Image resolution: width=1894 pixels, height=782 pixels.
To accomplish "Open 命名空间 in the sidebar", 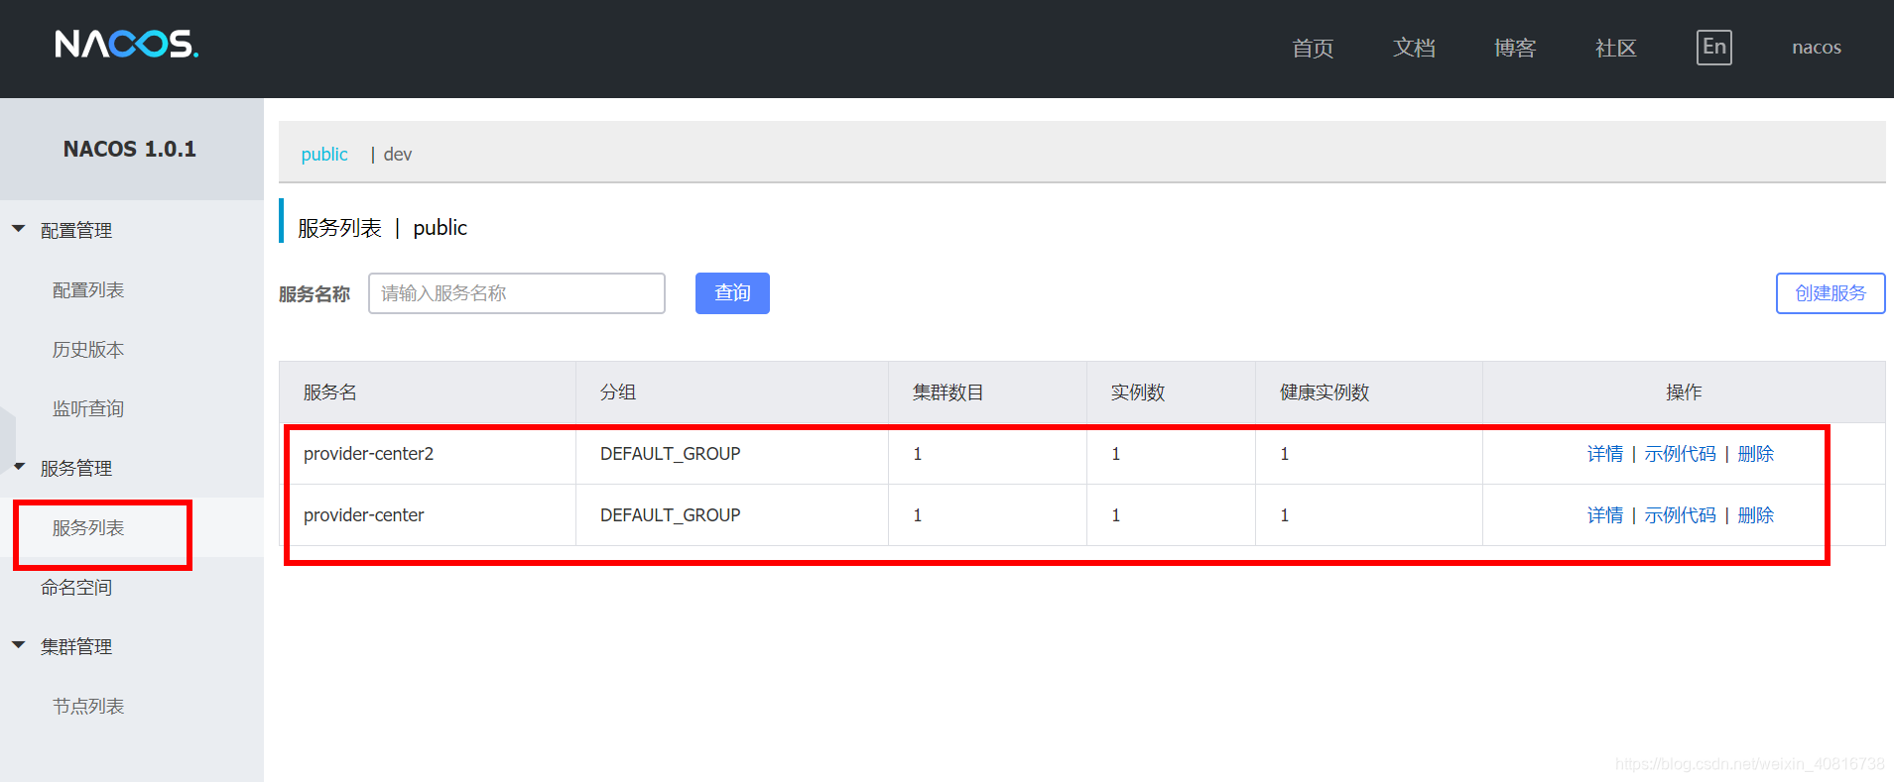I will coord(76,587).
